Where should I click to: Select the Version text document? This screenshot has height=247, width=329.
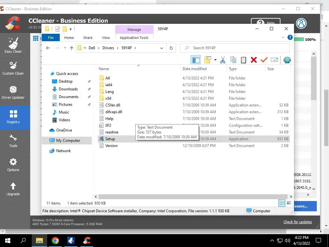(111, 146)
